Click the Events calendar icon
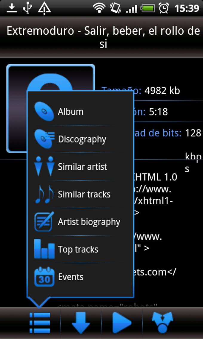Image resolution: width=203 pixels, height=339 pixels. (x=44, y=277)
